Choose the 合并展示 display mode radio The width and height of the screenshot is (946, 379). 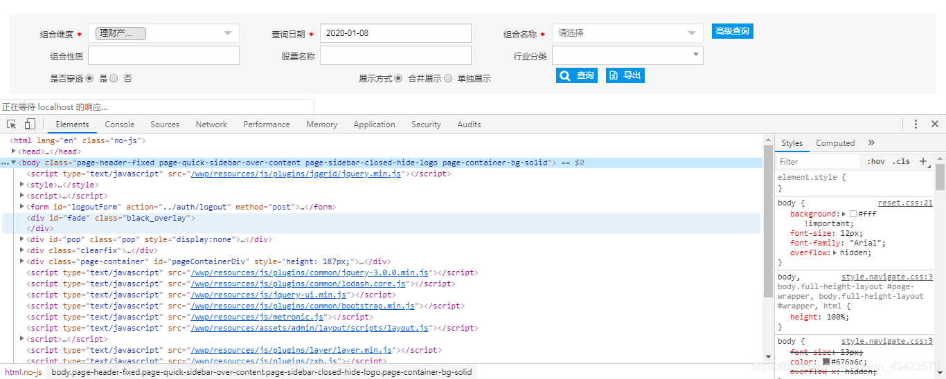point(398,79)
